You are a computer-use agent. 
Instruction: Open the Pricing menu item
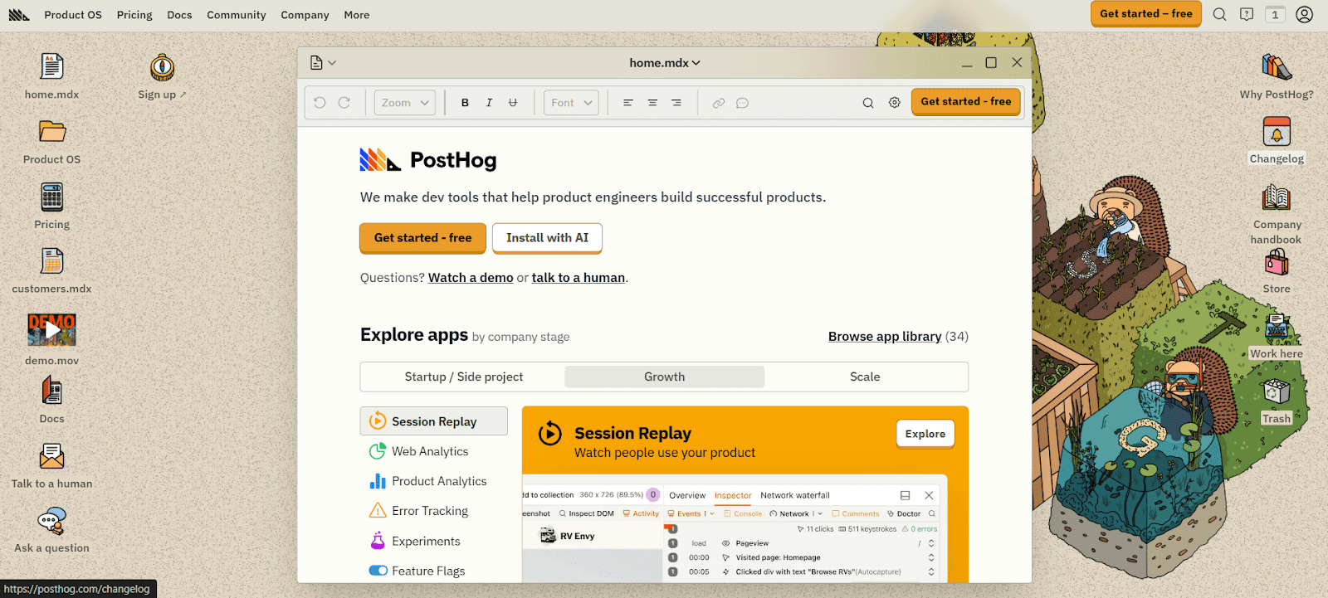point(134,15)
